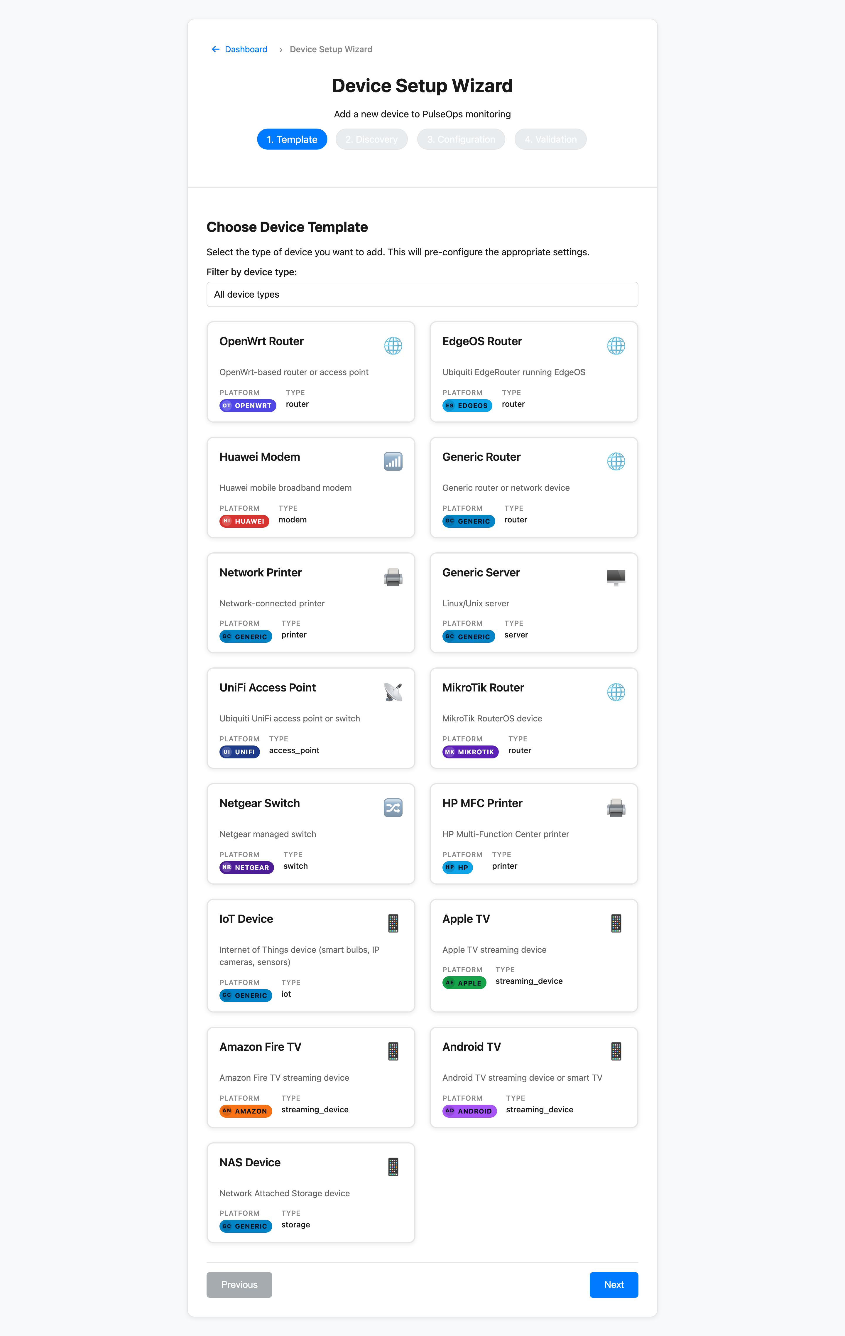Click the globe icon on EdgeOS Router card
Screen dimensions: 845x1336
point(616,345)
